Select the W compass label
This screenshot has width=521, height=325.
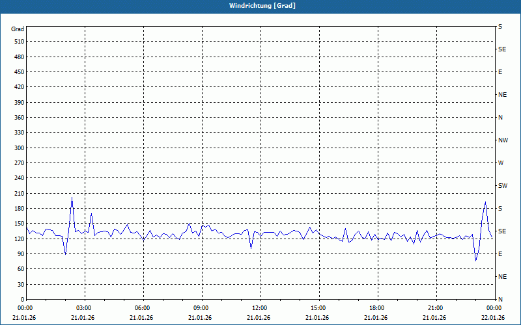(501, 163)
